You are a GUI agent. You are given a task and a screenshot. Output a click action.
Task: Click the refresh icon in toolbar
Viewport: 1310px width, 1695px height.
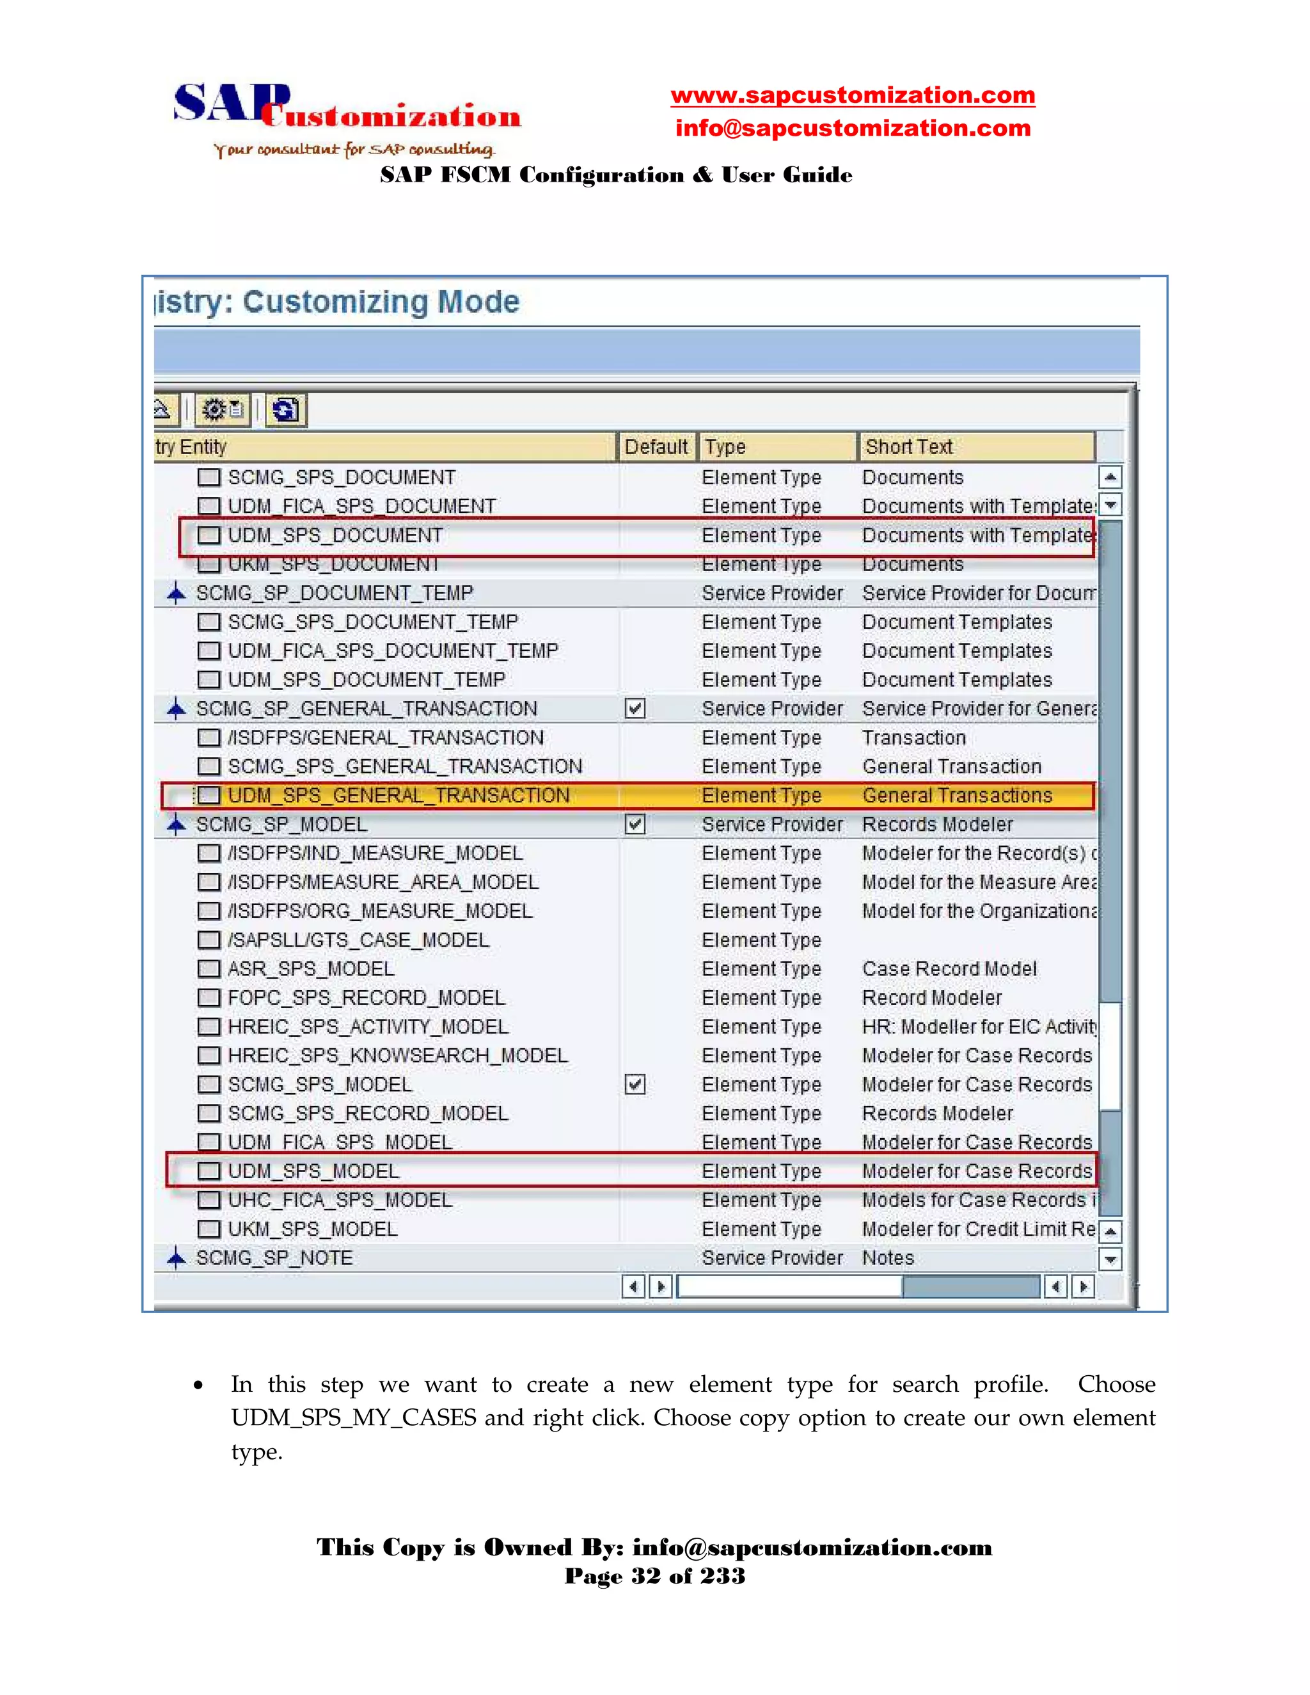click(287, 410)
